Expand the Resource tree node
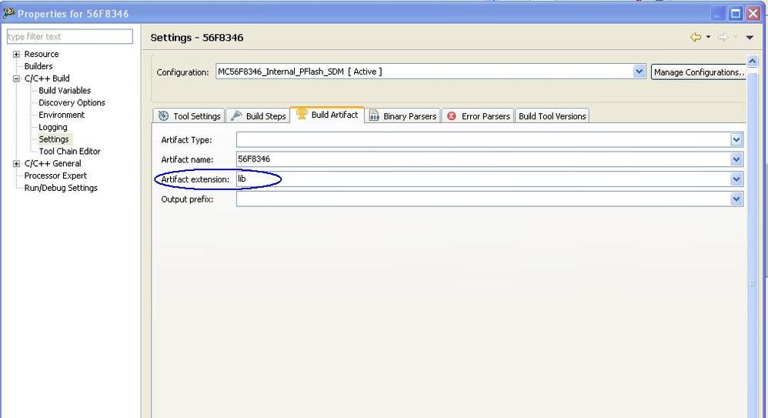 click(x=16, y=54)
